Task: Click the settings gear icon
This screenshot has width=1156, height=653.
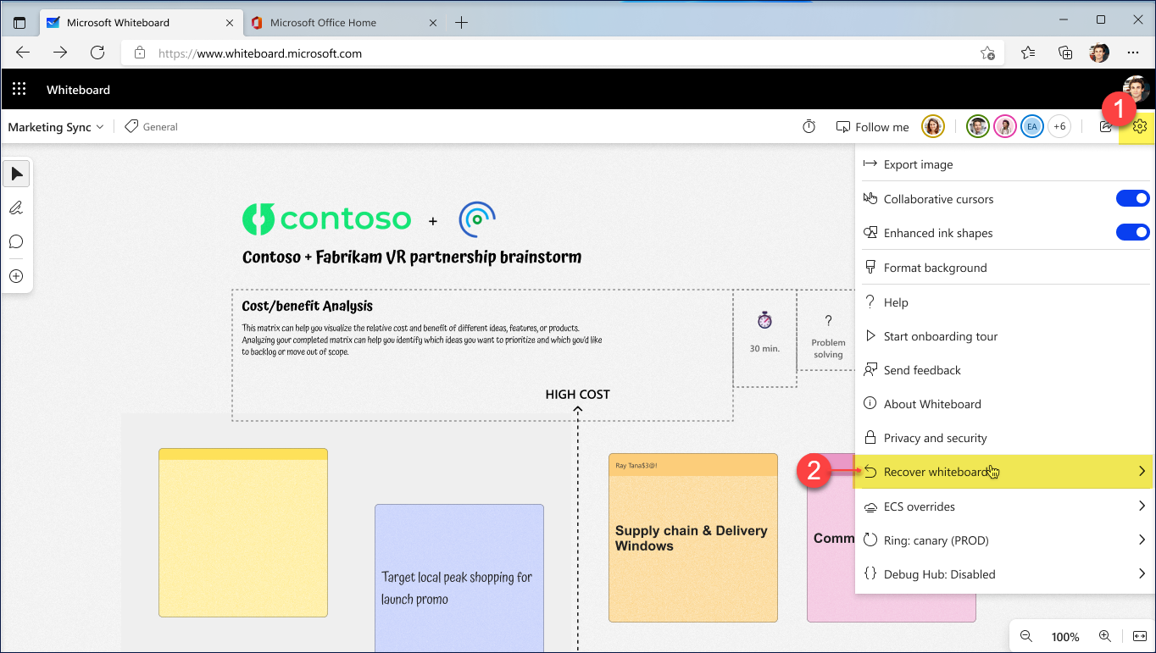Action: click(x=1139, y=127)
